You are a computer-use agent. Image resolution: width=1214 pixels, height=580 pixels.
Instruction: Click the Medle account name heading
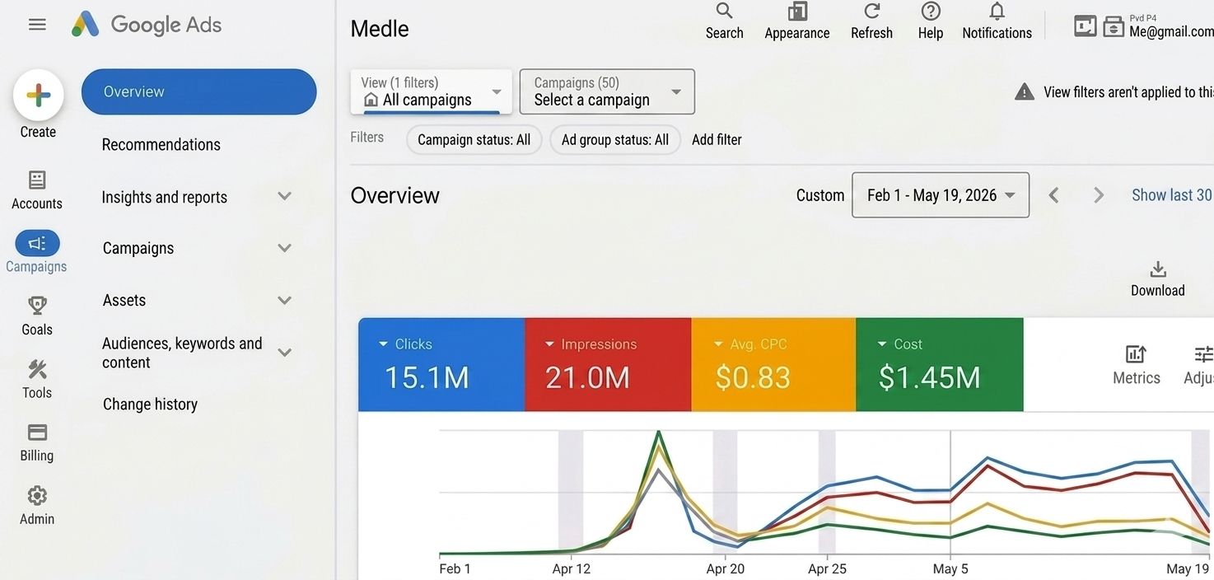coord(380,29)
